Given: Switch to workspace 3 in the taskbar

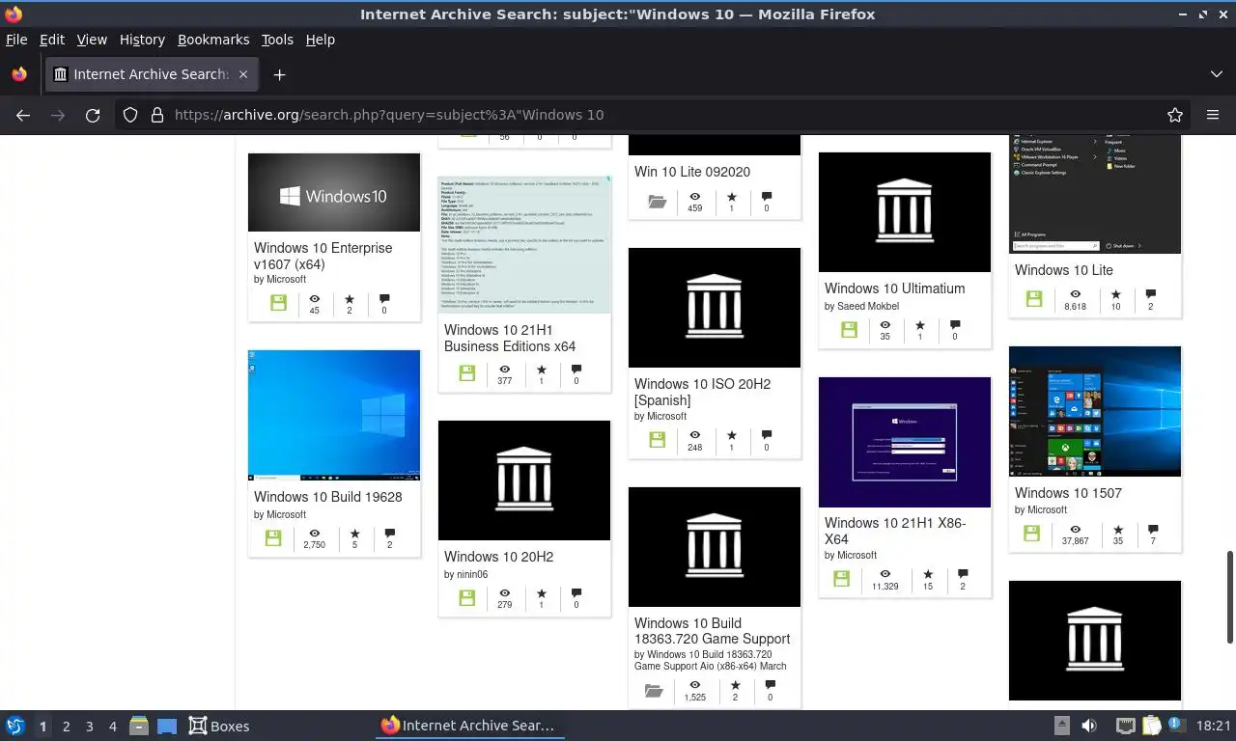Looking at the screenshot, I should click(x=89, y=727).
